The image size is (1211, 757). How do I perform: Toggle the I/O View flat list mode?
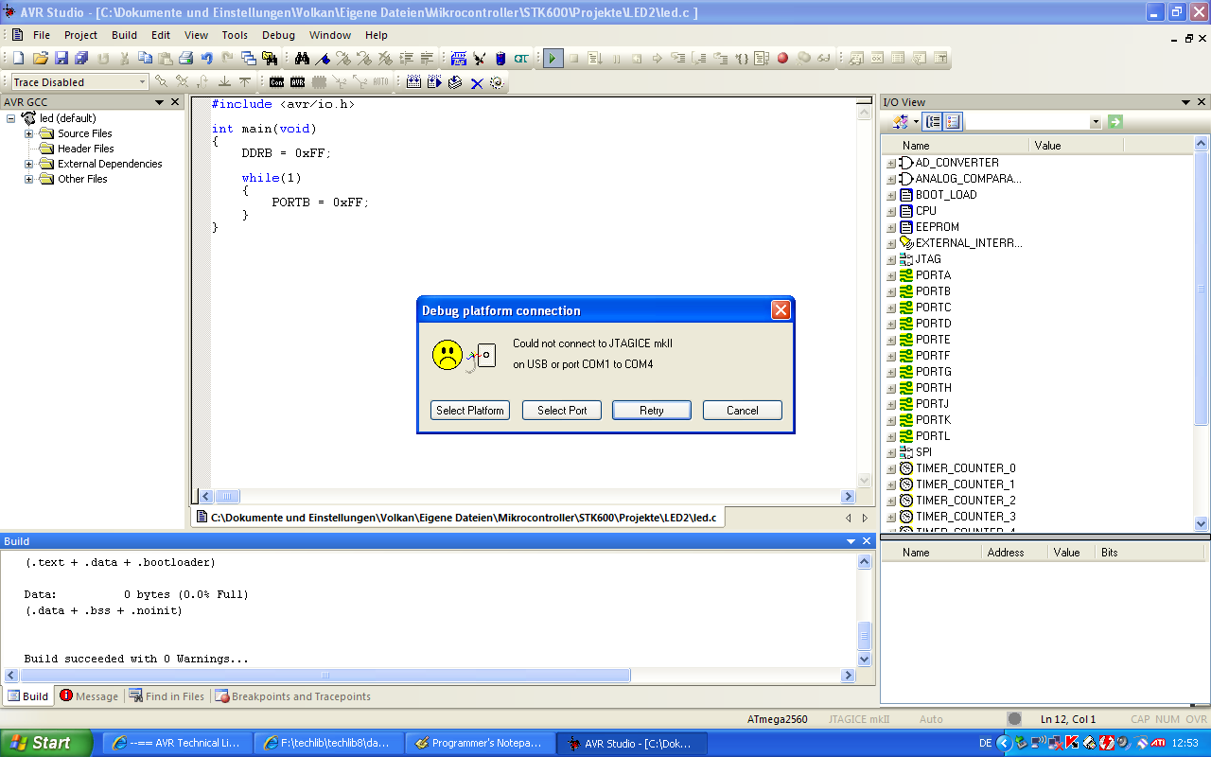953,122
